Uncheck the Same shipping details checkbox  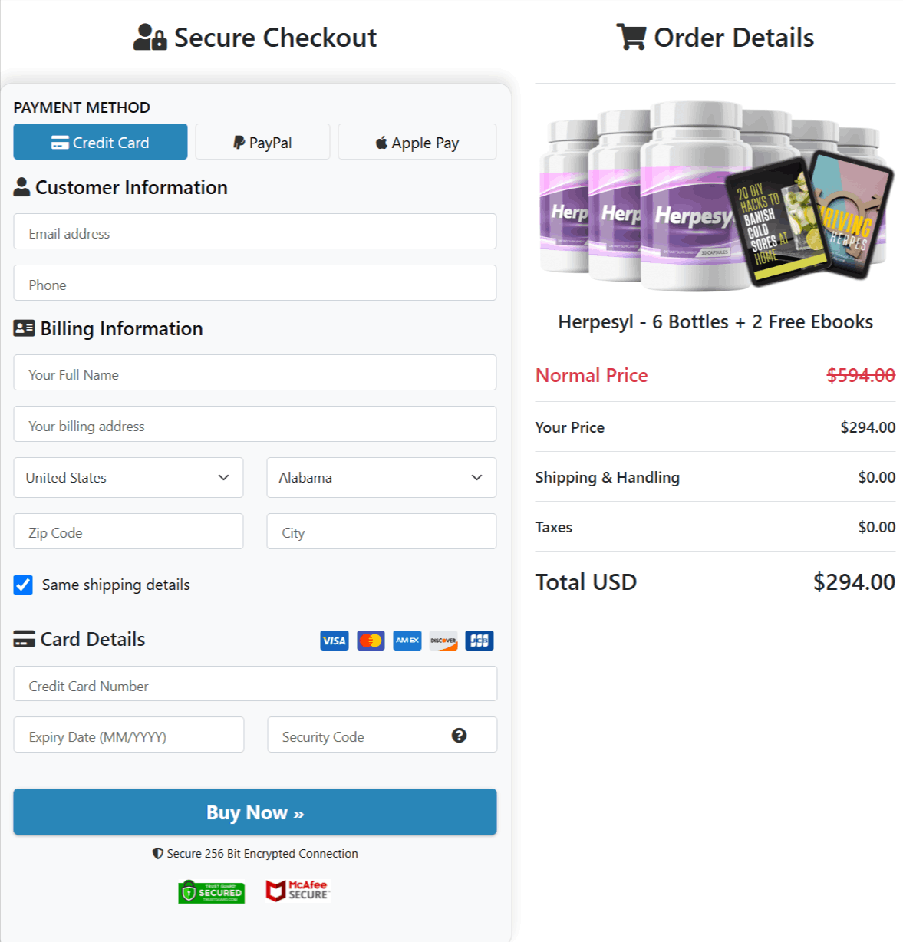pyautogui.click(x=23, y=585)
